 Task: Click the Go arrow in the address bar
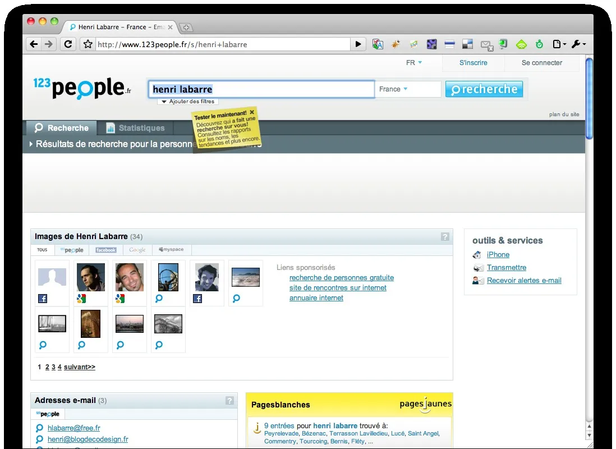358,44
